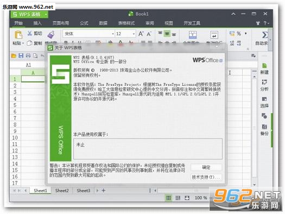The height and width of the screenshot is (214, 285).
Task: Open the Selection pane icon in sidebar
Action: point(264,99)
